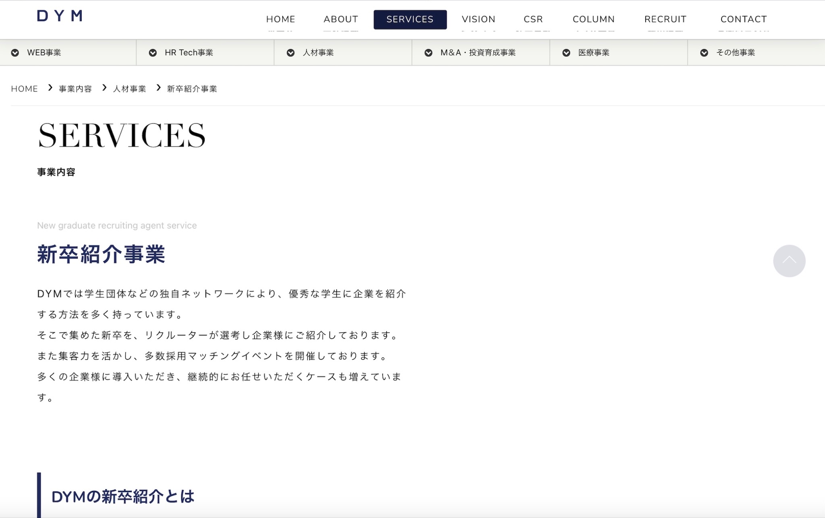Click the DYMの新卒紹介とは section heading
The width and height of the screenshot is (825, 518).
point(123,497)
